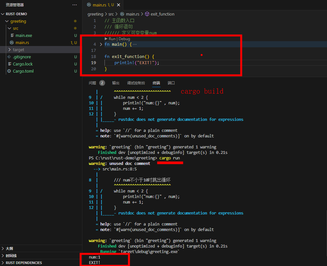The image size is (327, 266).
Task: Click line number 19 in the editor
Action: (93, 63)
